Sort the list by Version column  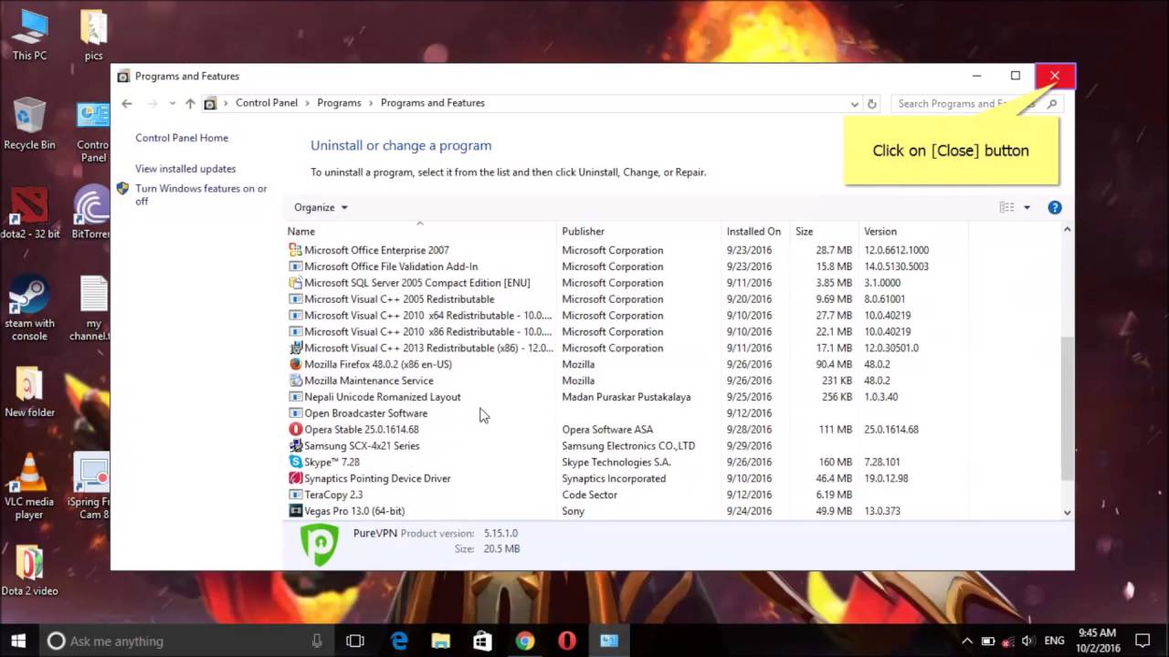(913, 231)
